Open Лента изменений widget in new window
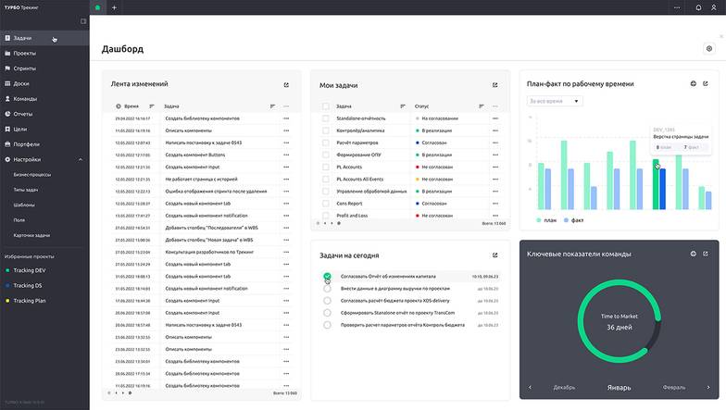This screenshot has width=726, height=410. [286, 85]
